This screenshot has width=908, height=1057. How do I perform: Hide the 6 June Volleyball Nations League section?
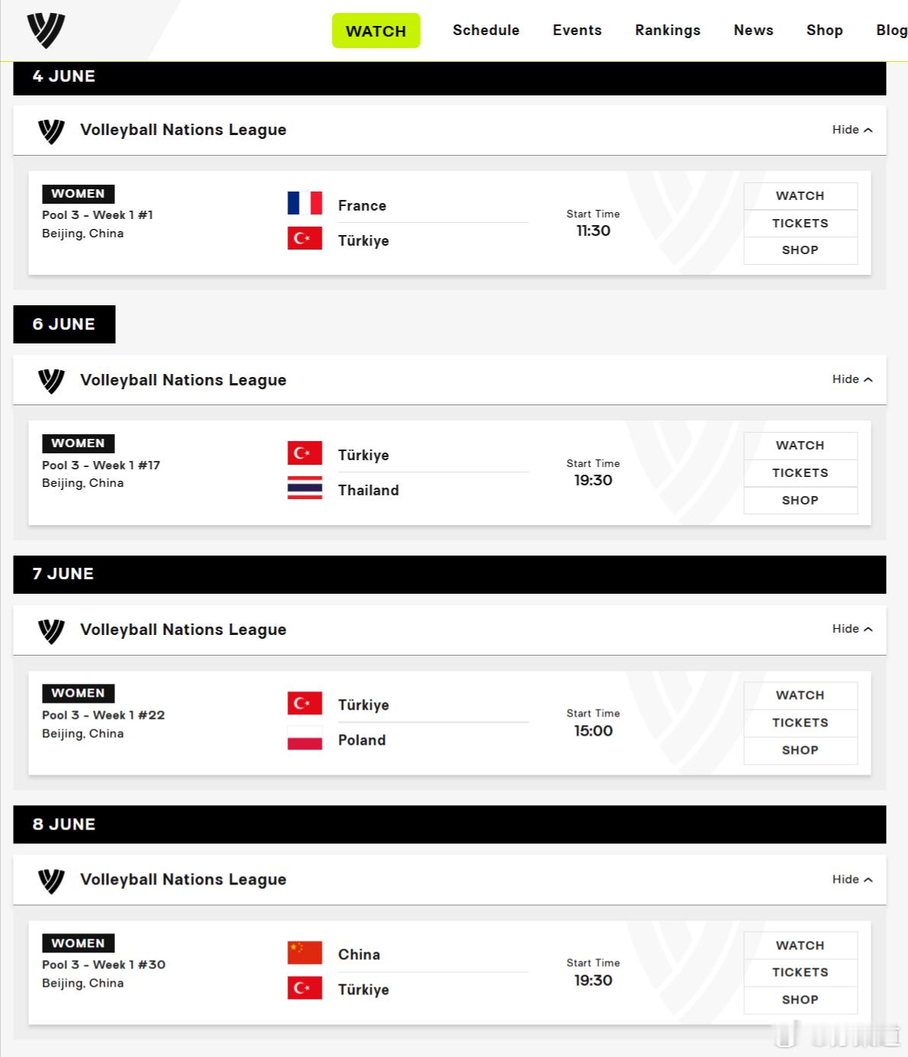tap(852, 379)
